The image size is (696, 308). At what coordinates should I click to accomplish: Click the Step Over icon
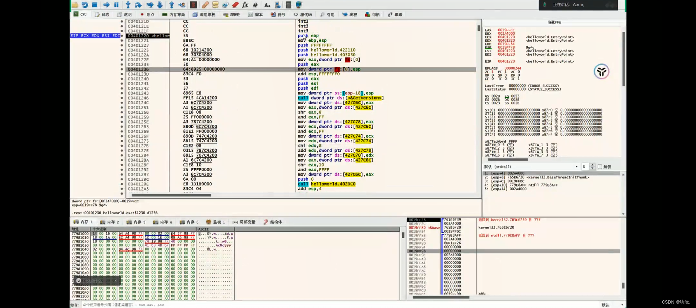pos(138,5)
